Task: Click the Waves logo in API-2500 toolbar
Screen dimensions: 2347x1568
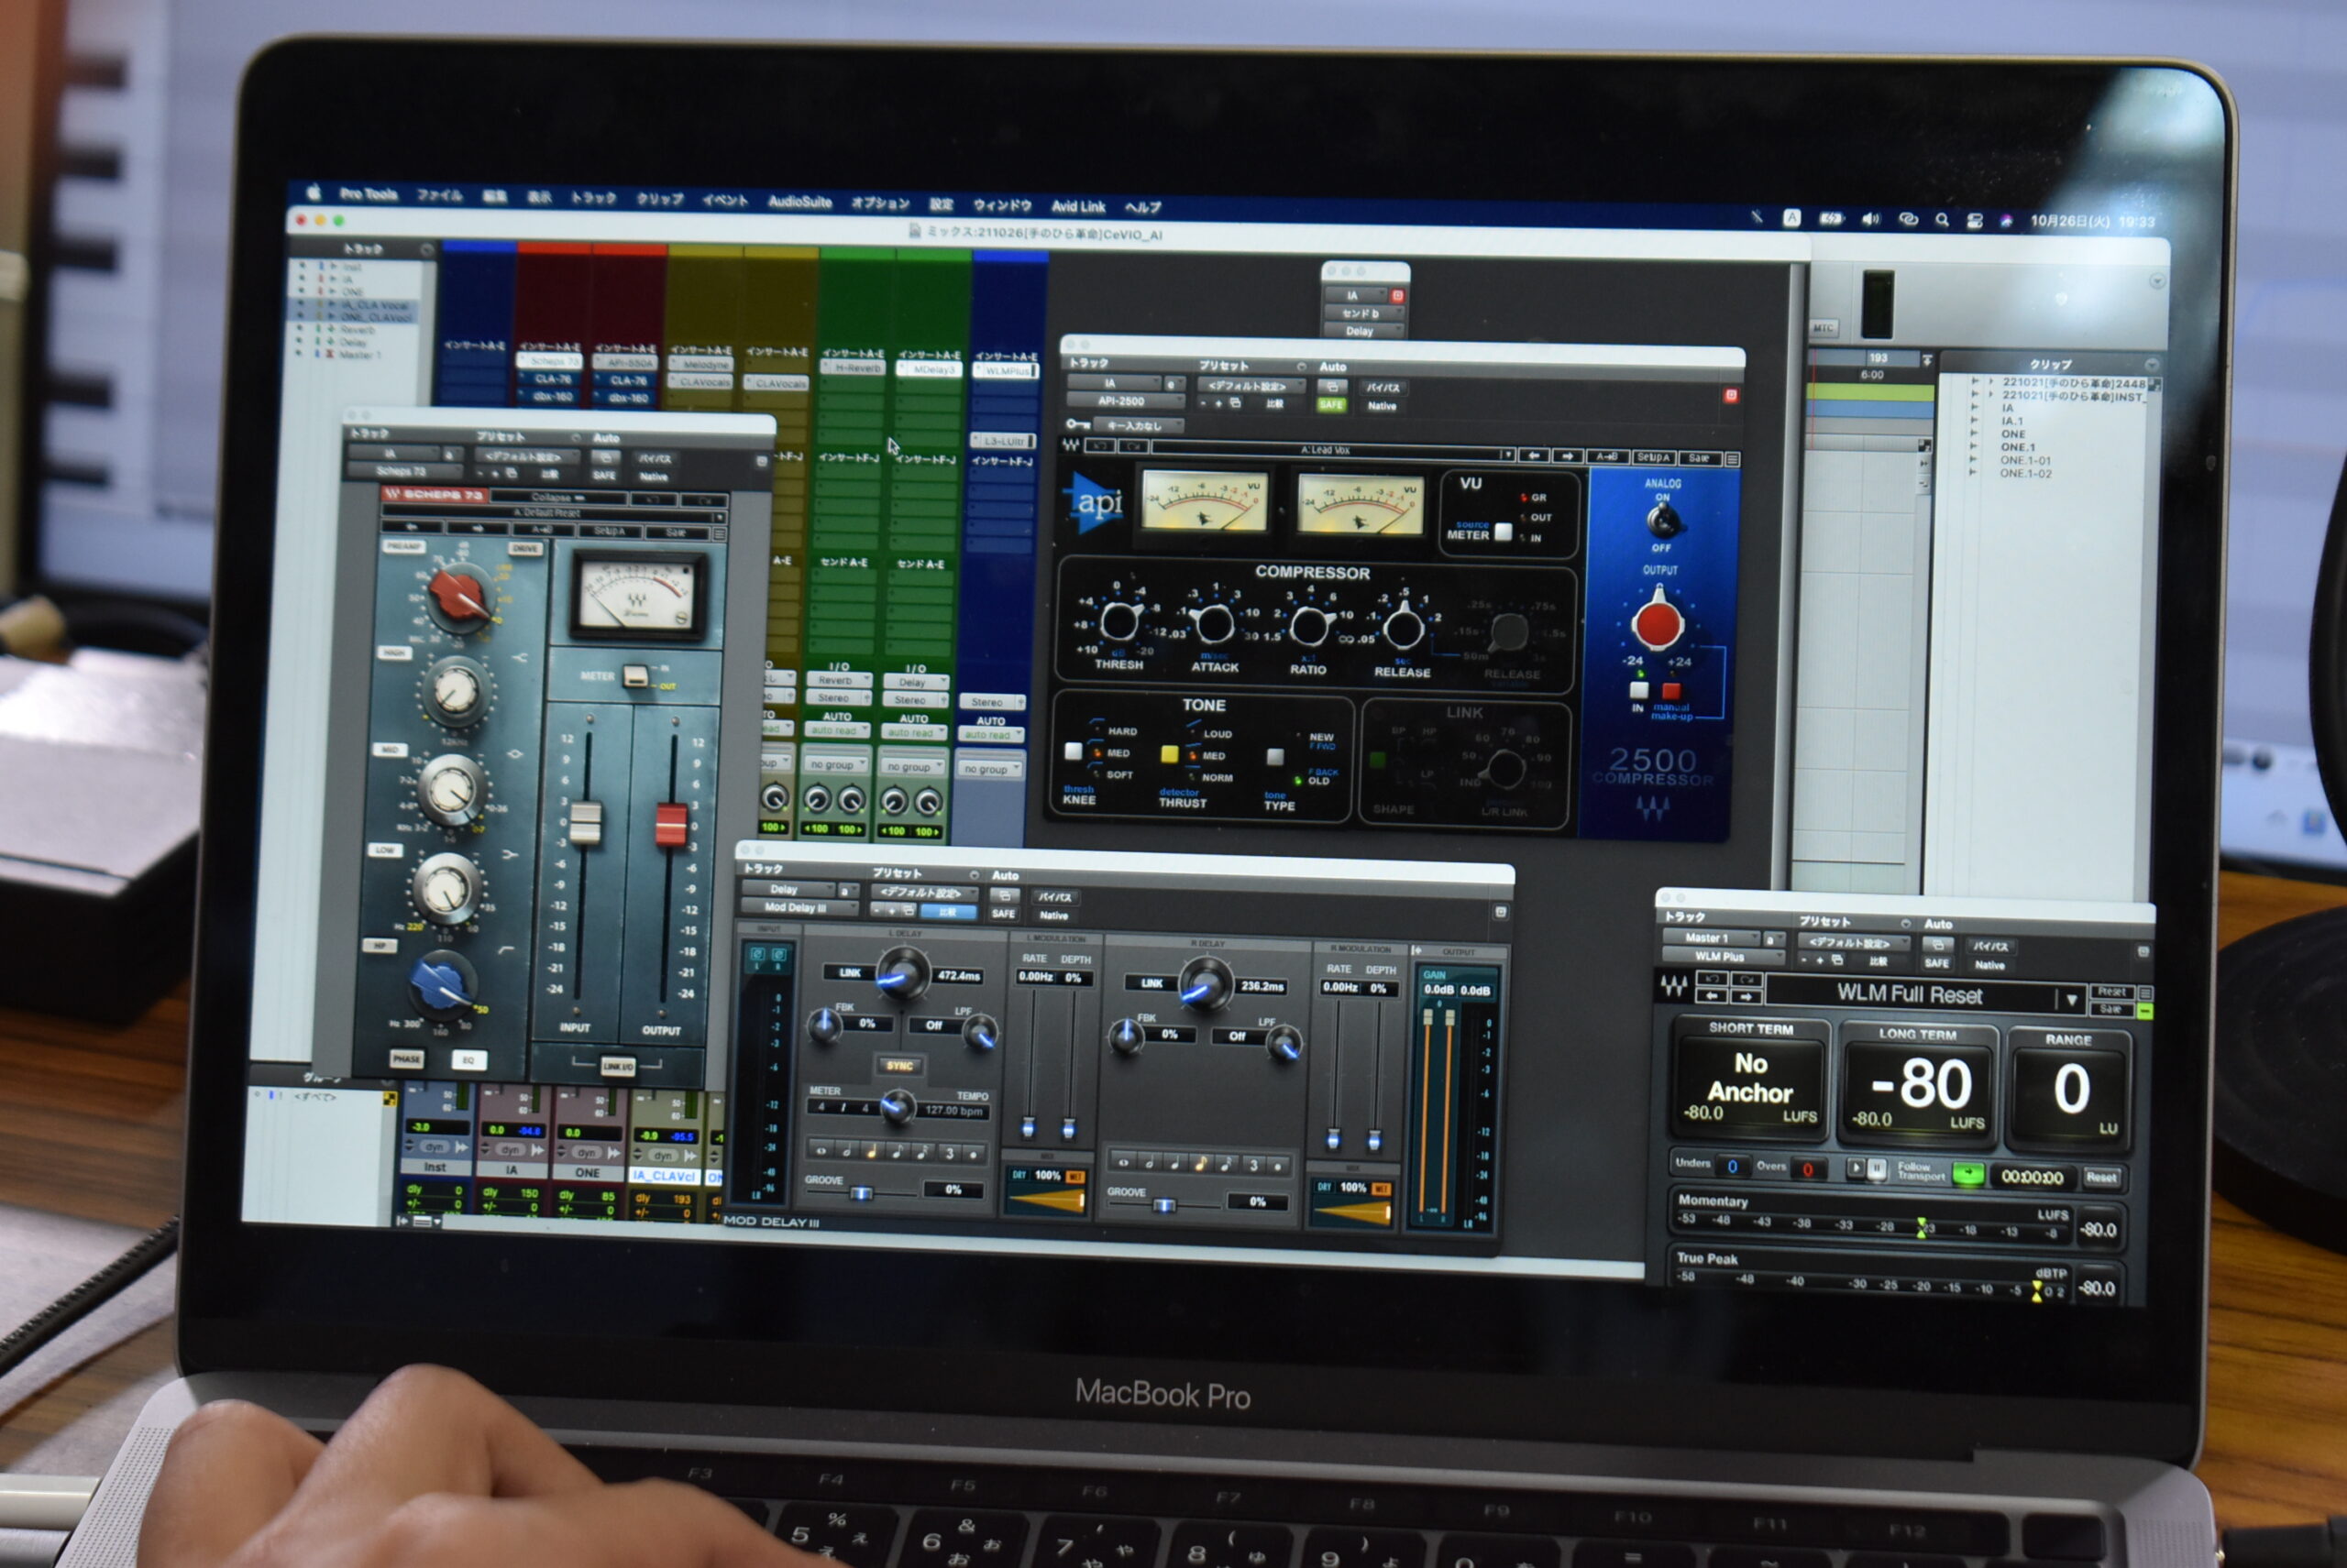Action: pos(1071,444)
